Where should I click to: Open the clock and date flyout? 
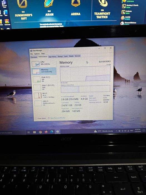coord(137,130)
